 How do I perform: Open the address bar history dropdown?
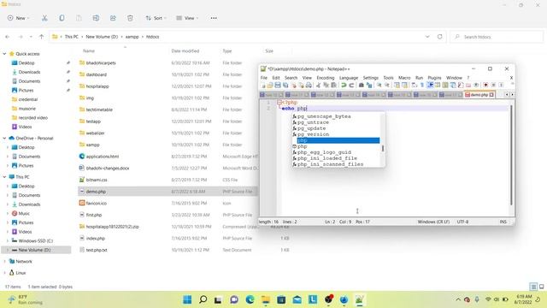[427, 37]
